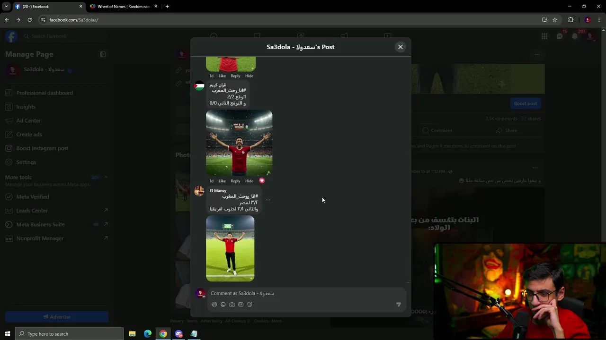Click قران كريم's flag avatar

pyautogui.click(x=199, y=85)
